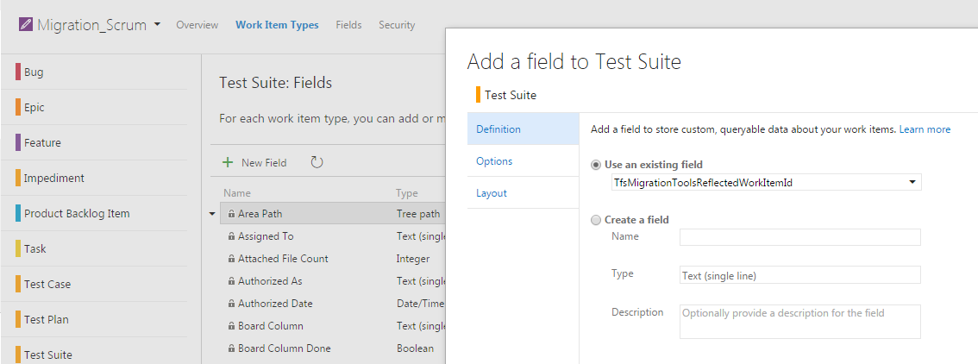The width and height of the screenshot is (978, 364).
Task: Click lock icon beside Assigned To
Action: click(x=231, y=236)
